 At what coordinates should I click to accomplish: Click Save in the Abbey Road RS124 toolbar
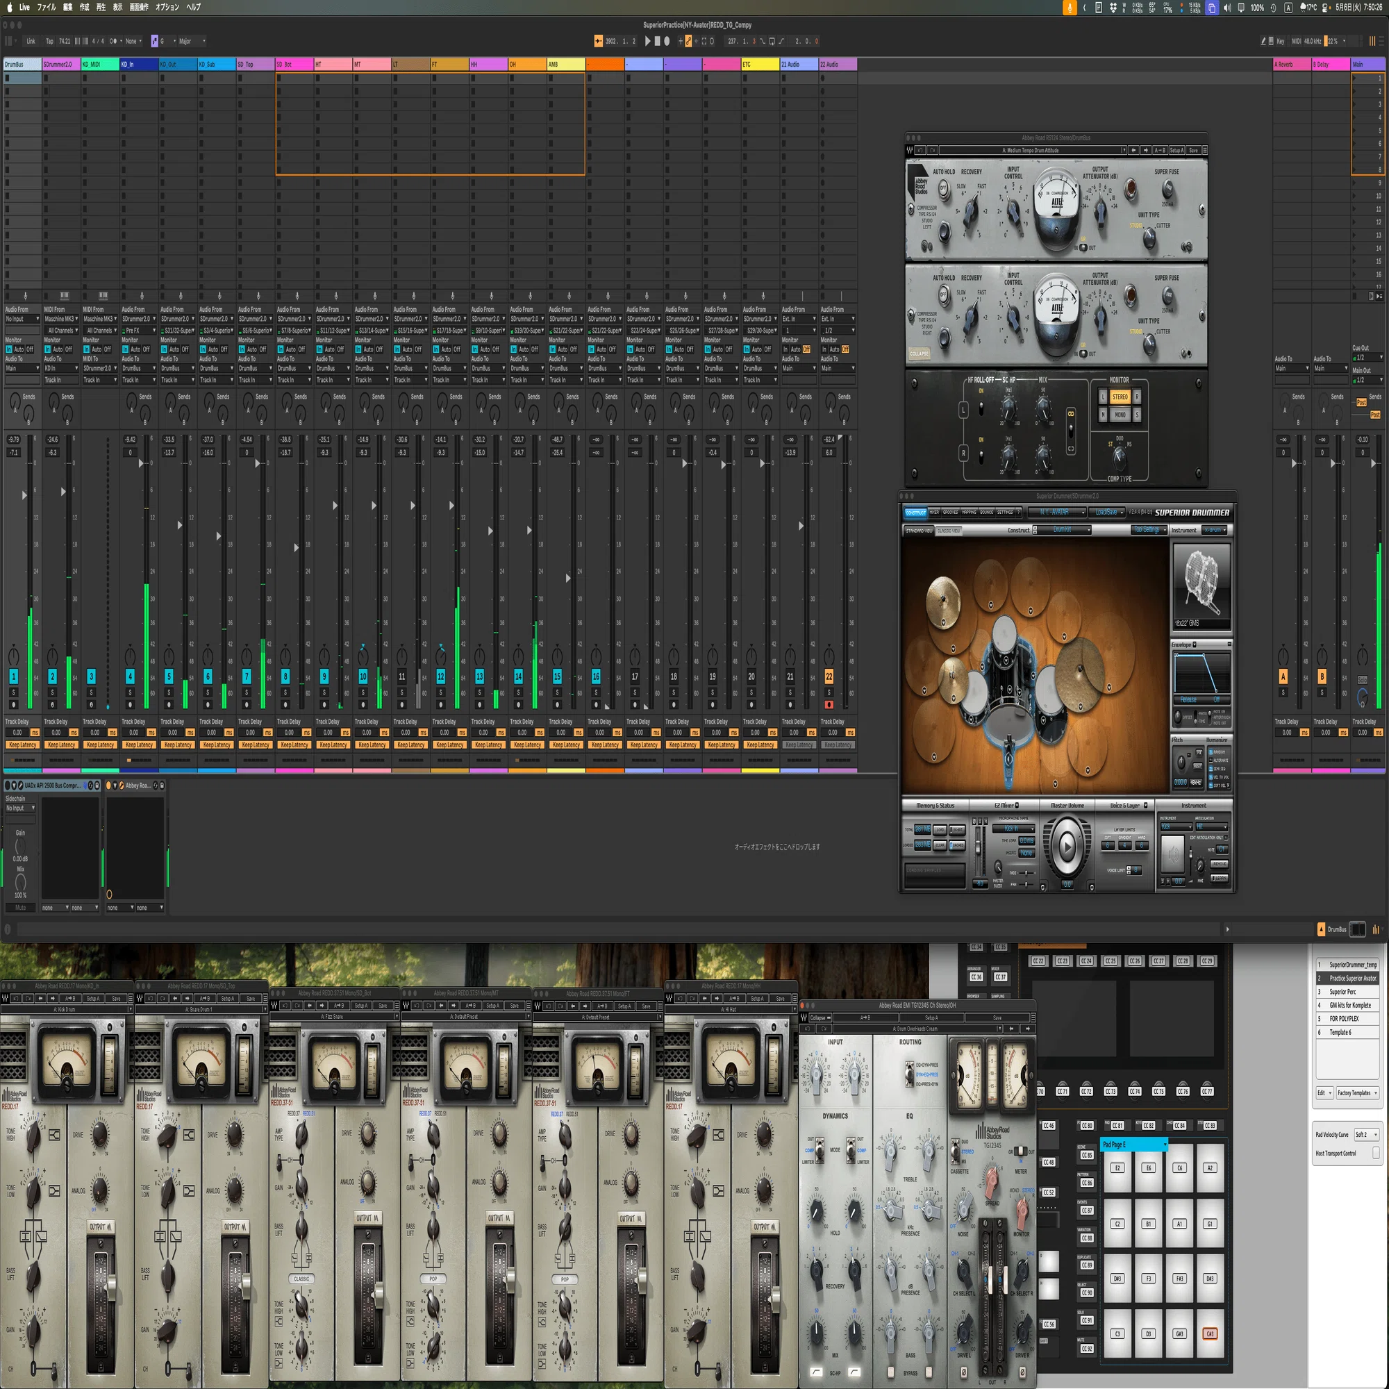point(1193,150)
